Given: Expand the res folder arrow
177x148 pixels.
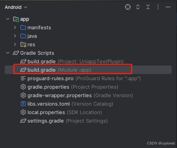Looking at the screenshot, I should 15,44.
